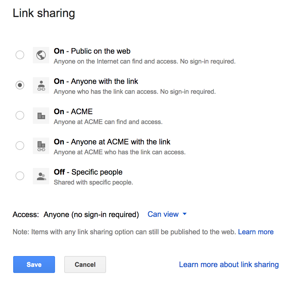Turn off link sharing via Specific people radio
This screenshot has width=288, height=285.
20,176
